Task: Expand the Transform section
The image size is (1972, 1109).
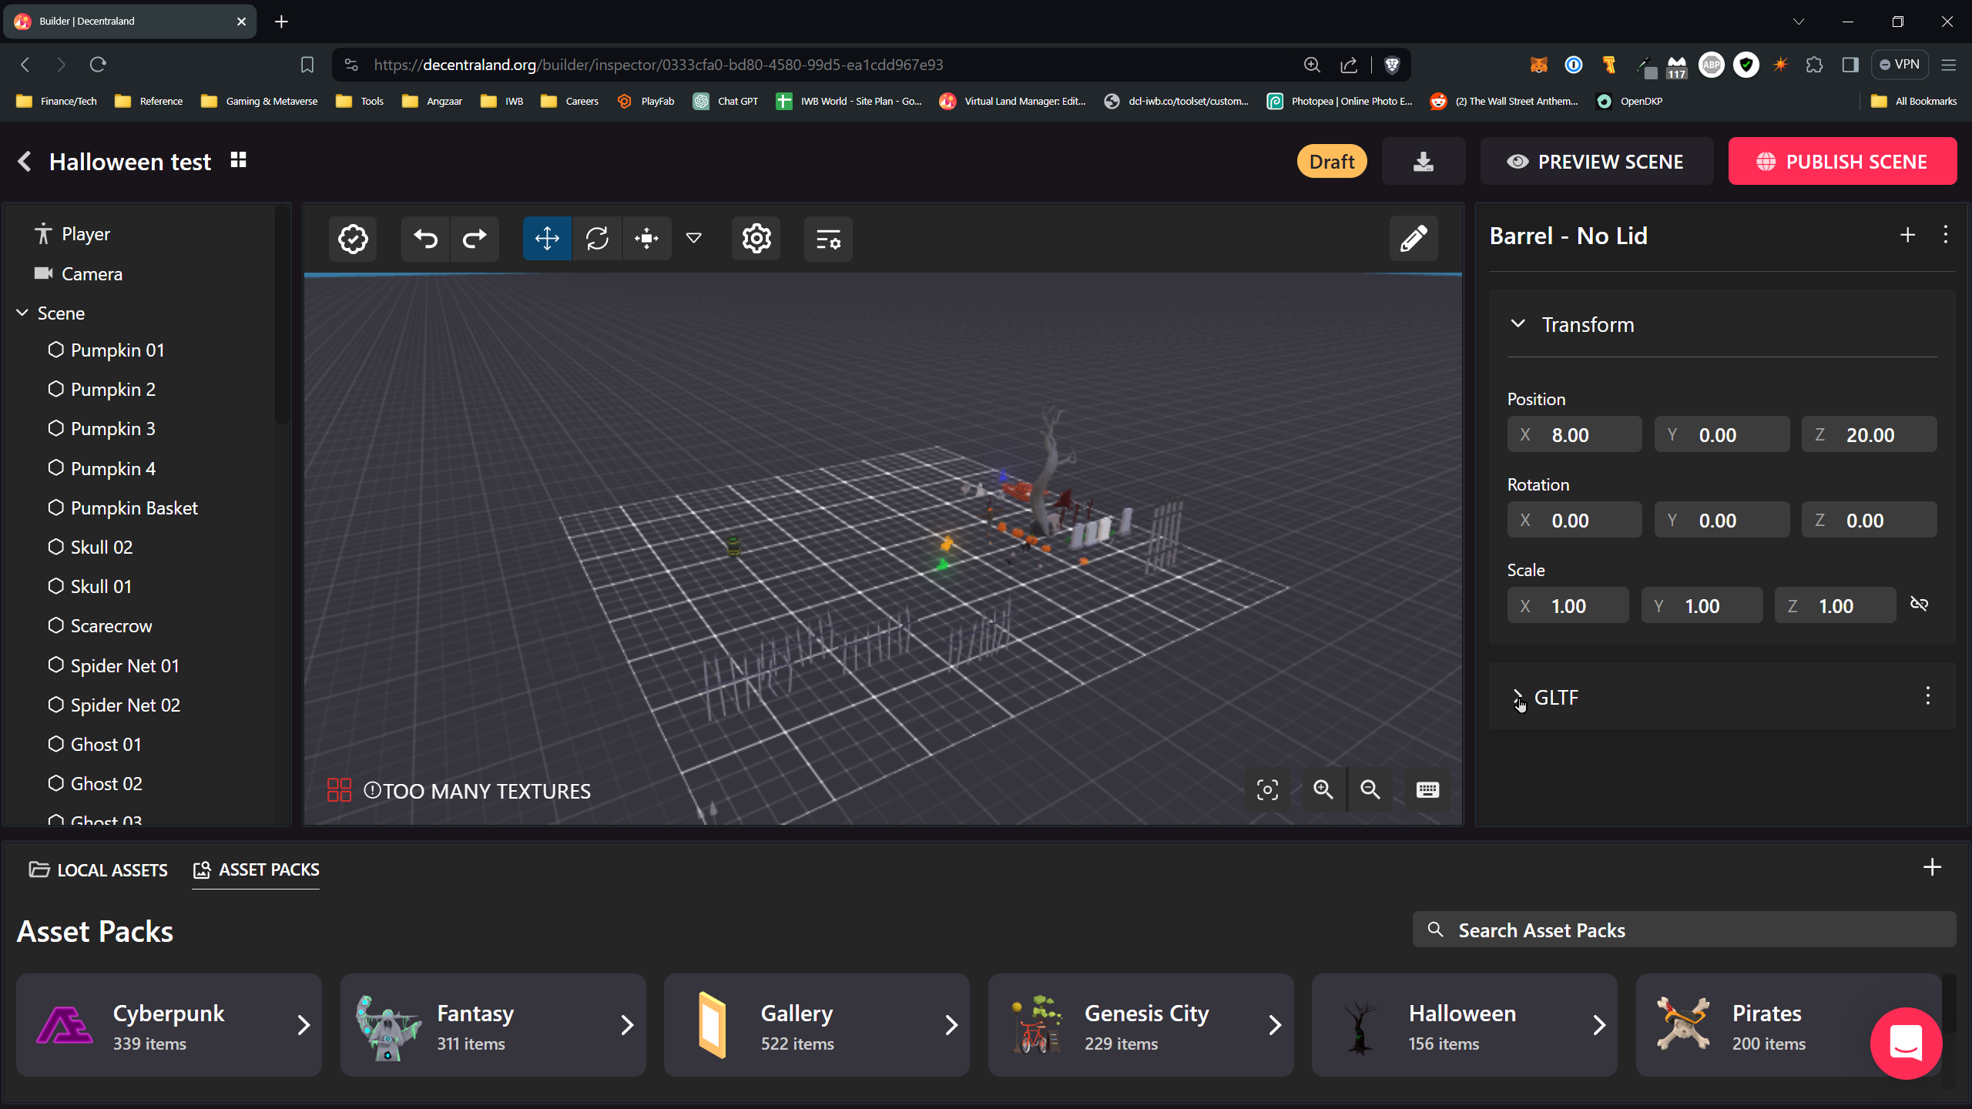Action: click(x=1521, y=323)
